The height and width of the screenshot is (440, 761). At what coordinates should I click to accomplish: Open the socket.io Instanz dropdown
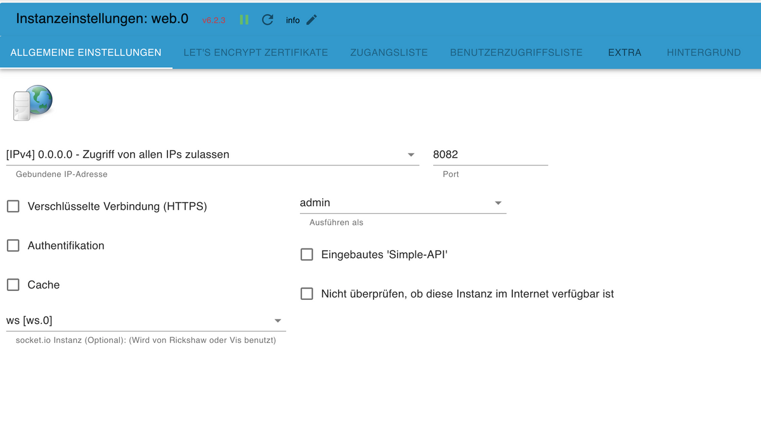click(145, 321)
